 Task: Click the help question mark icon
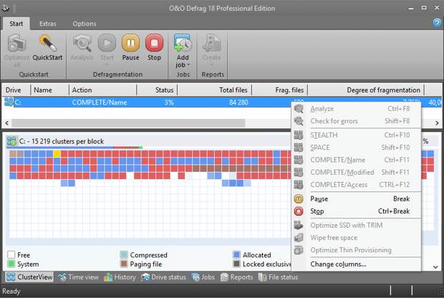[x=437, y=23]
